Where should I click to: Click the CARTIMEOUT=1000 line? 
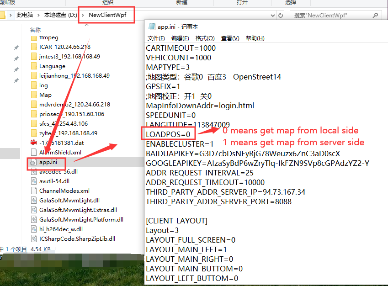click(x=181, y=48)
